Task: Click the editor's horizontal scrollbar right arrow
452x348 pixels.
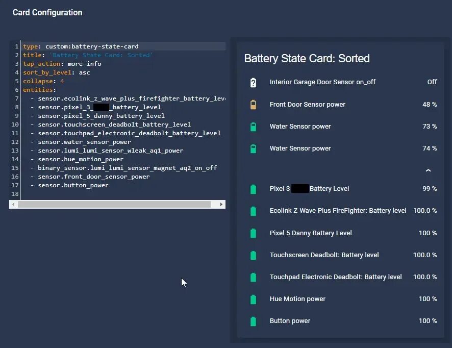Action: point(221,204)
